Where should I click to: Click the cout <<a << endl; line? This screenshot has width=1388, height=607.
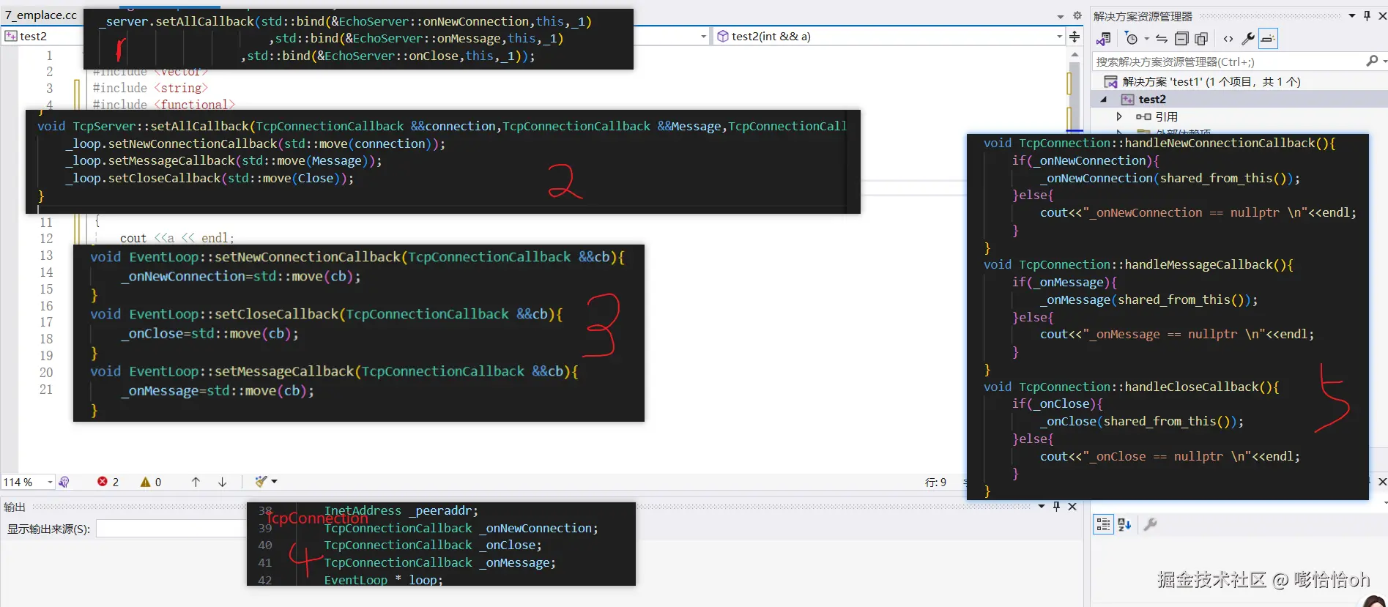[177, 238]
